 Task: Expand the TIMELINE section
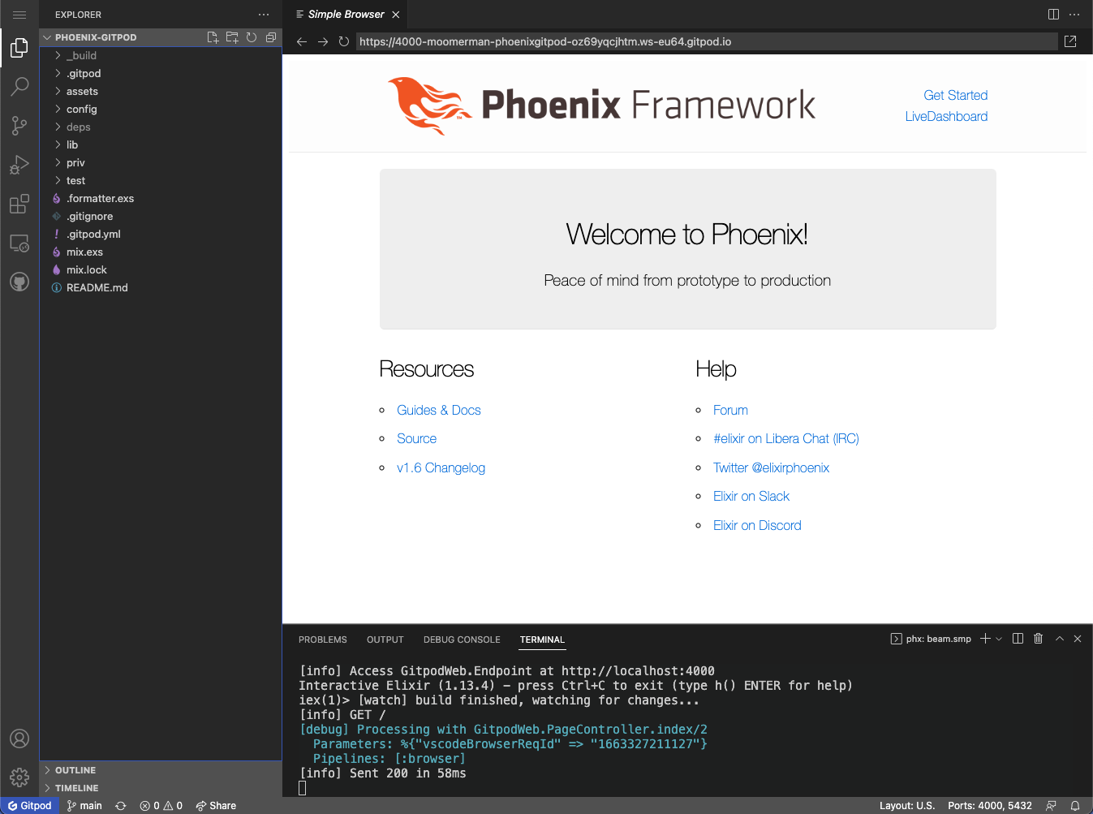tap(161, 788)
